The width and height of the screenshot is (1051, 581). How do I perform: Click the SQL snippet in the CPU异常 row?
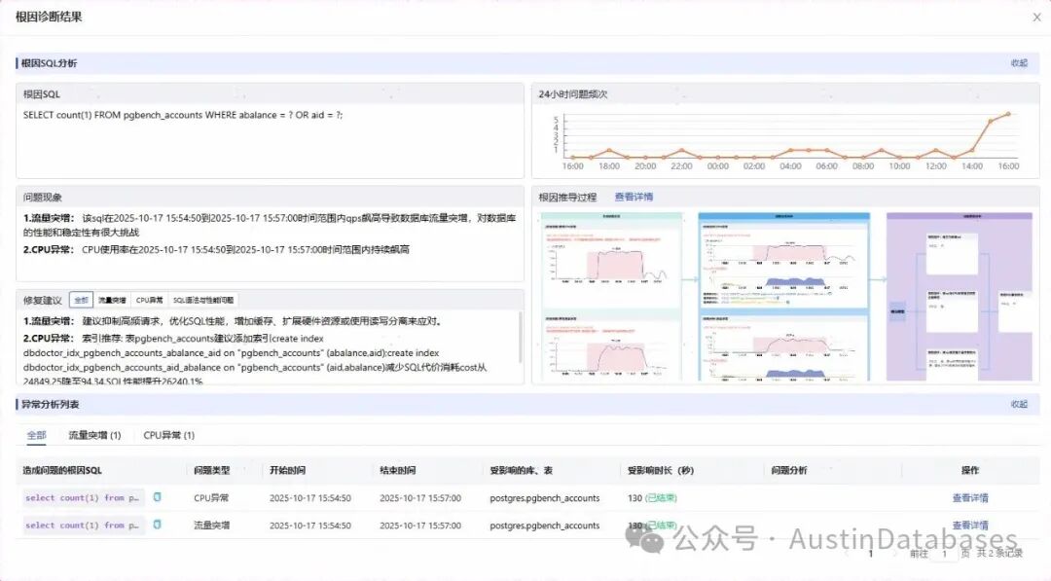pyautogui.click(x=83, y=498)
